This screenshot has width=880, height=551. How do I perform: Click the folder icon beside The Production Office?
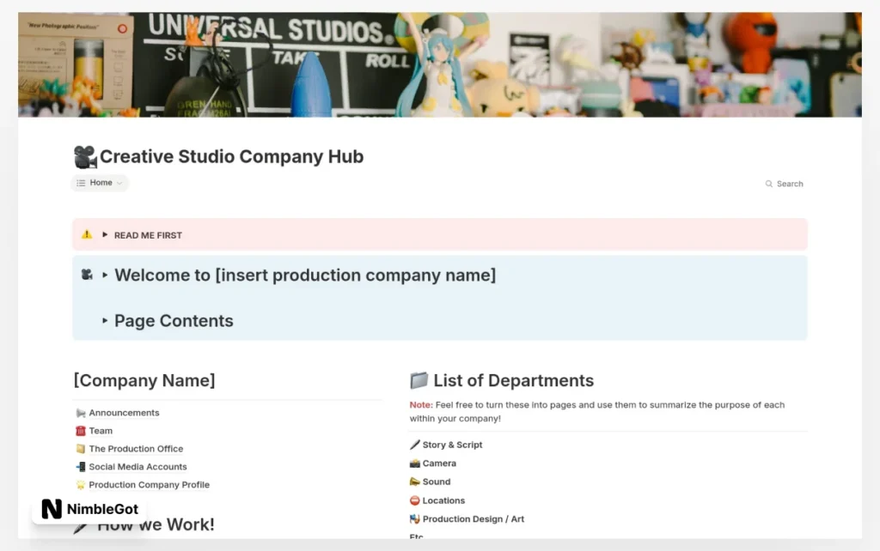click(81, 449)
